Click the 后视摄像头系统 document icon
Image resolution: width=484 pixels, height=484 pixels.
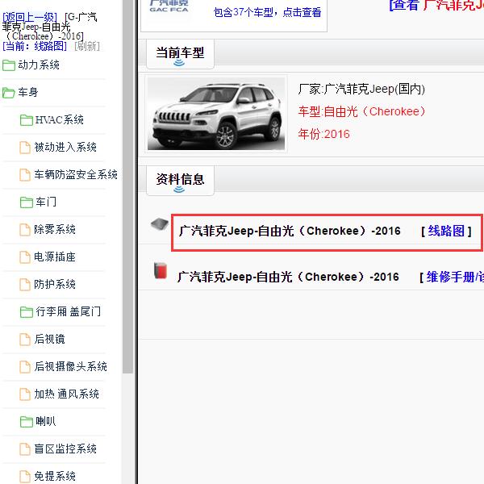point(25,367)
